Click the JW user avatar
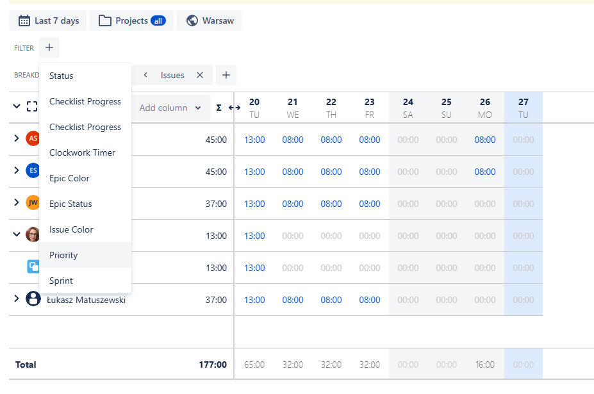594x394 pixels. [x=33, y=203]
